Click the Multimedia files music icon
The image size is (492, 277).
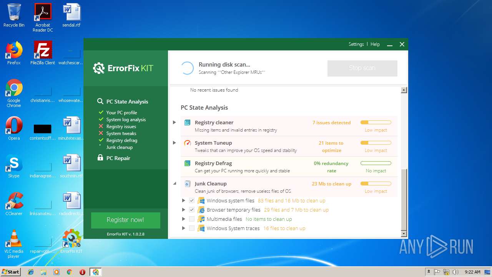(201, 219)
